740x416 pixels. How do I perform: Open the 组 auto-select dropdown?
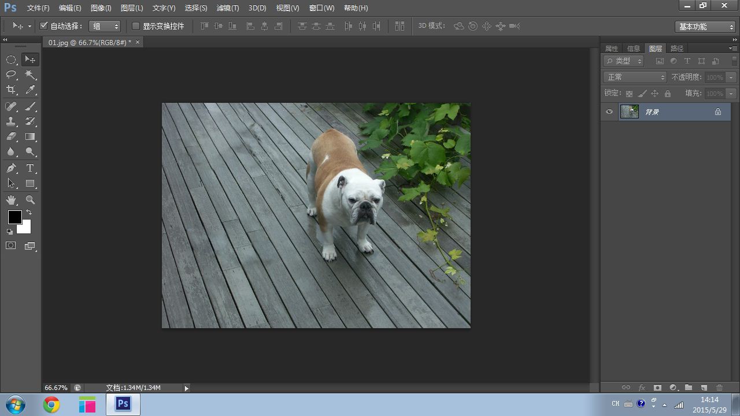[x=105, y=26]
